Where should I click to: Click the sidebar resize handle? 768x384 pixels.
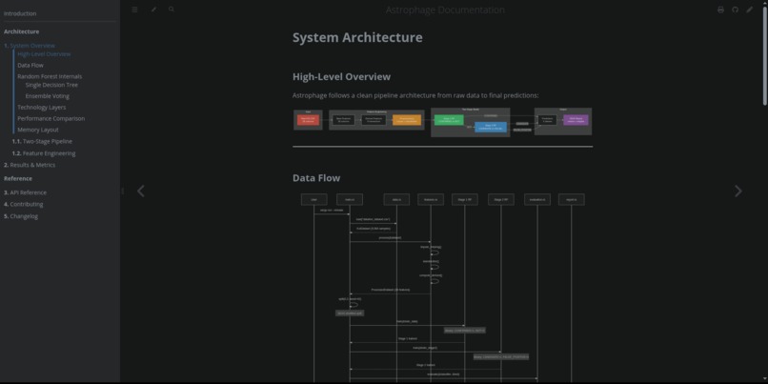(122, 191)
